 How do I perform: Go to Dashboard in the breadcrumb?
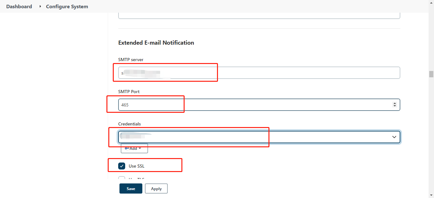click(19, 6)
